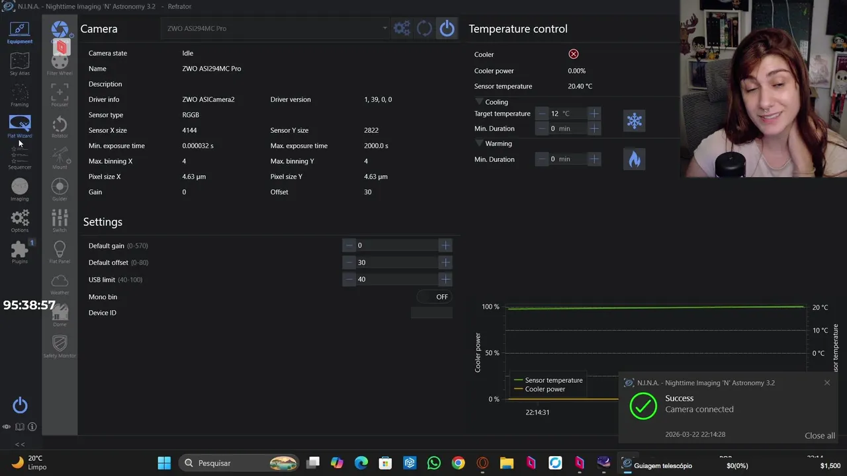Decrease Default offset with minus
This screenshot has width=847, height=476.
(349, 262)
